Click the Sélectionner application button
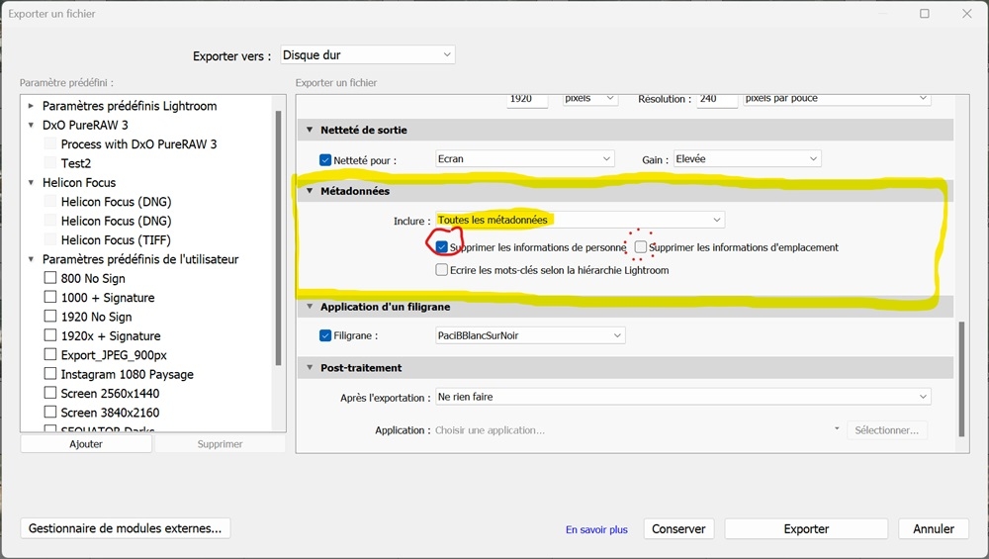 point(887,430)
